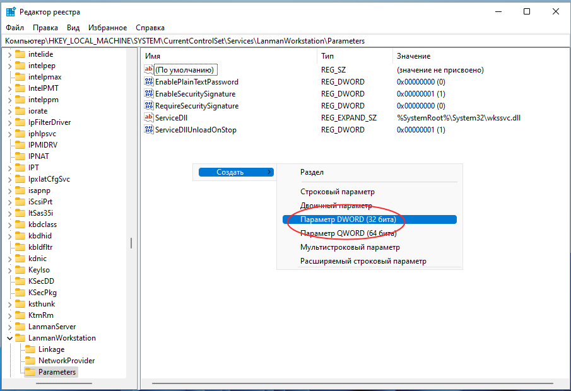Select the ItSas35i tree item

coord(41,213)
